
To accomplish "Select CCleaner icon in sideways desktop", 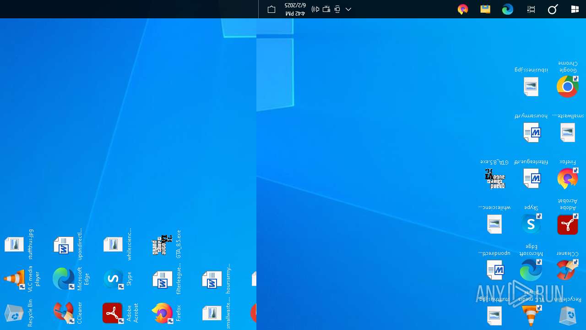I will coord(64,313).
